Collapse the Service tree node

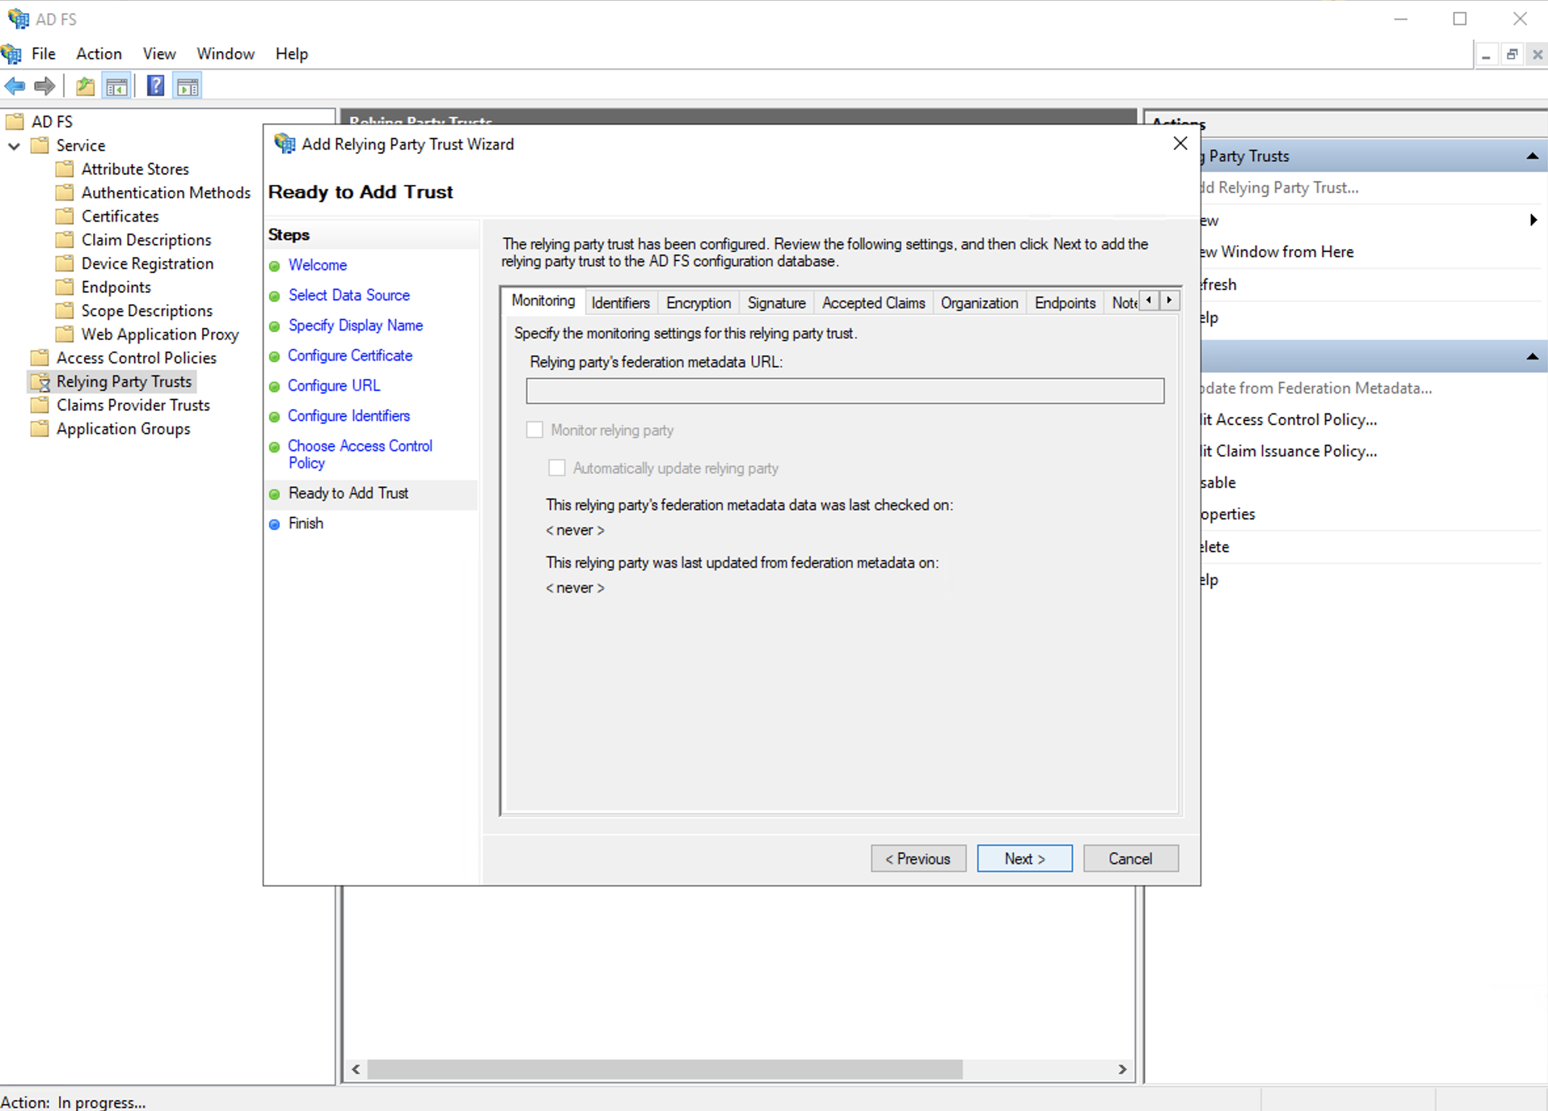click(x=14, y=146)
